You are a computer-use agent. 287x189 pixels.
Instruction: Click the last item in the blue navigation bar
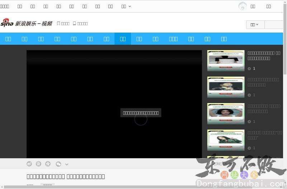[224, 39]
